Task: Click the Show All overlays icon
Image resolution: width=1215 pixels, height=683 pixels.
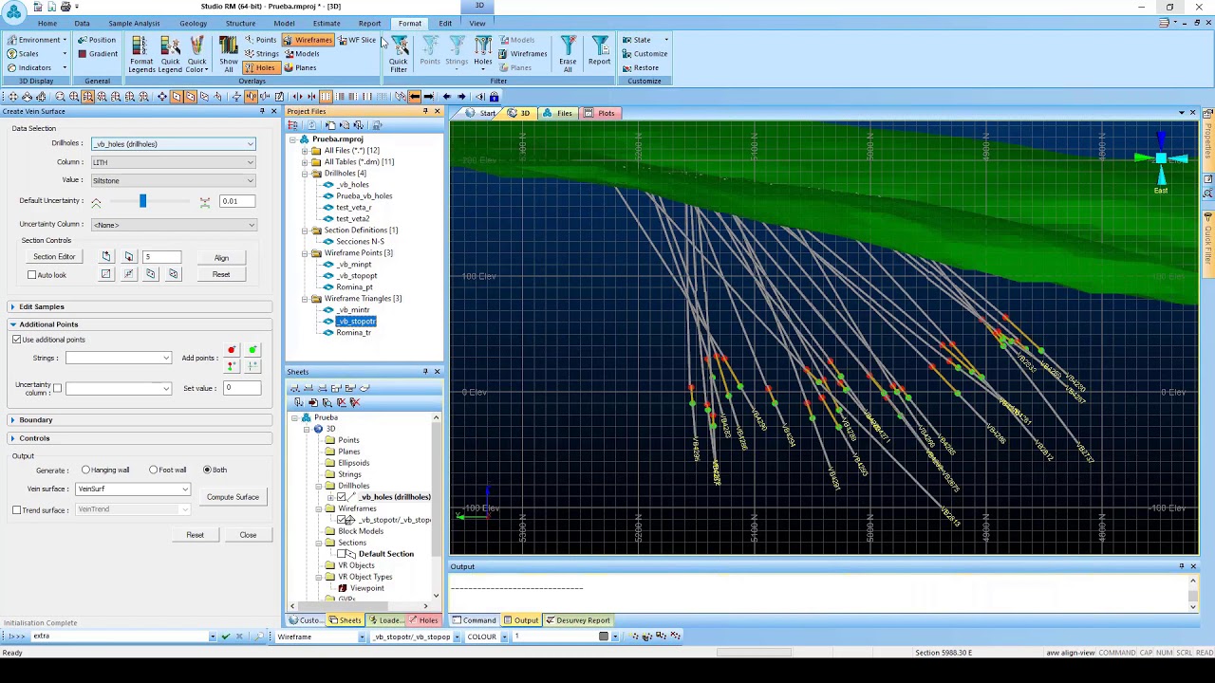Action: (229, 53)
